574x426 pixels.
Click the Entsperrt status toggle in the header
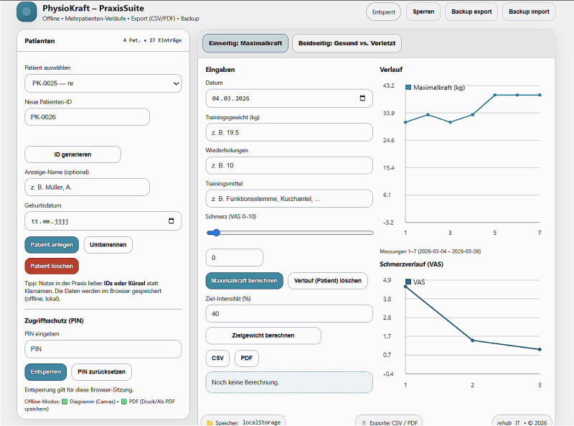click(383, 12)
